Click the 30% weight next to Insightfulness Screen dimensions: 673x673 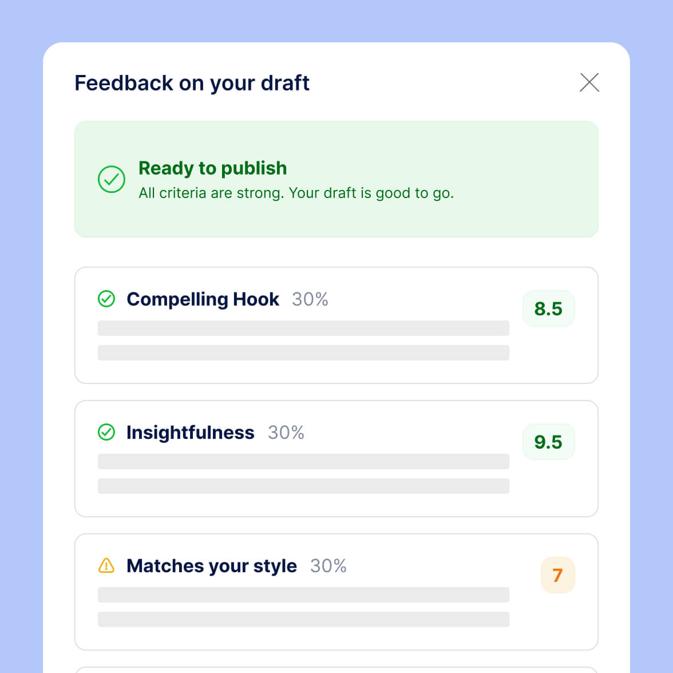coord(286,433)
